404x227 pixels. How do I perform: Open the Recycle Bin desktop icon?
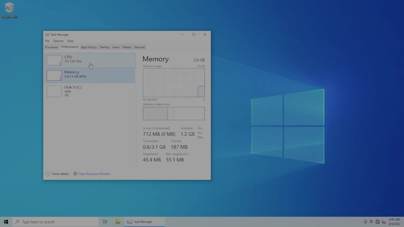click(x=9, y=10)
